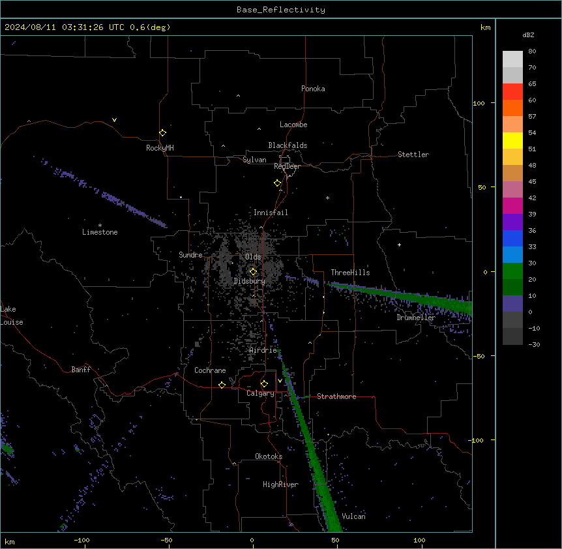The height and width of the screenshot is (549, 562).
Task: Click the Limestone label
Action: point(100,232)
